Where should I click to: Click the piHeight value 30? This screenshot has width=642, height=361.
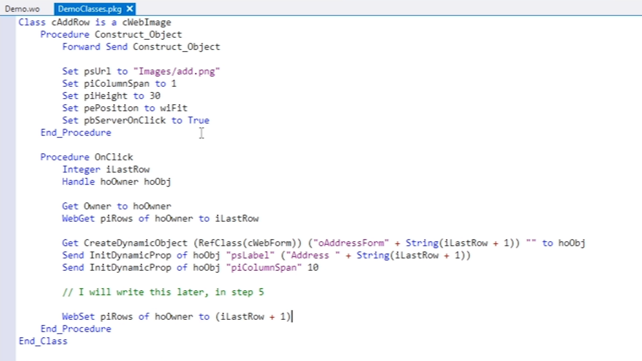point(155,96)
